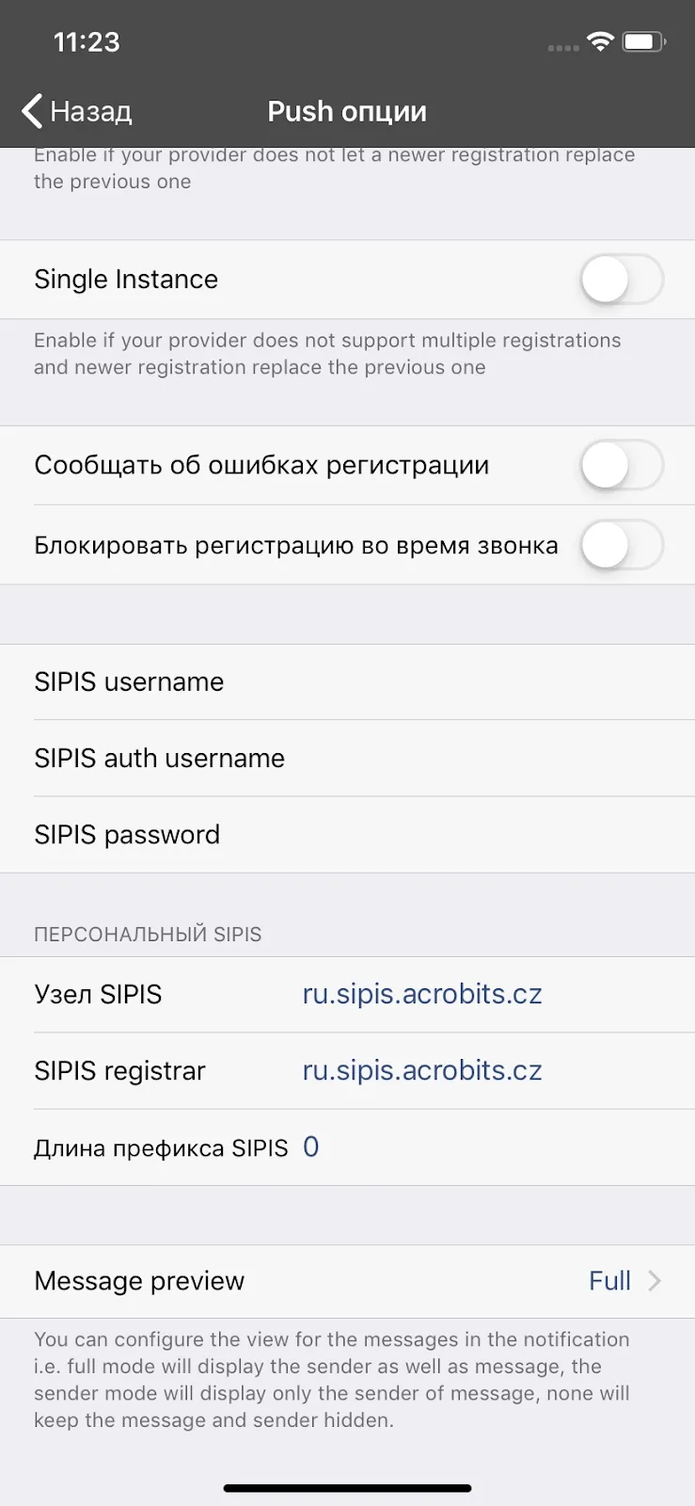Tap the SIPIS auth username field
The width and height of the screenshot is (695, 1506).
[347, 759]
